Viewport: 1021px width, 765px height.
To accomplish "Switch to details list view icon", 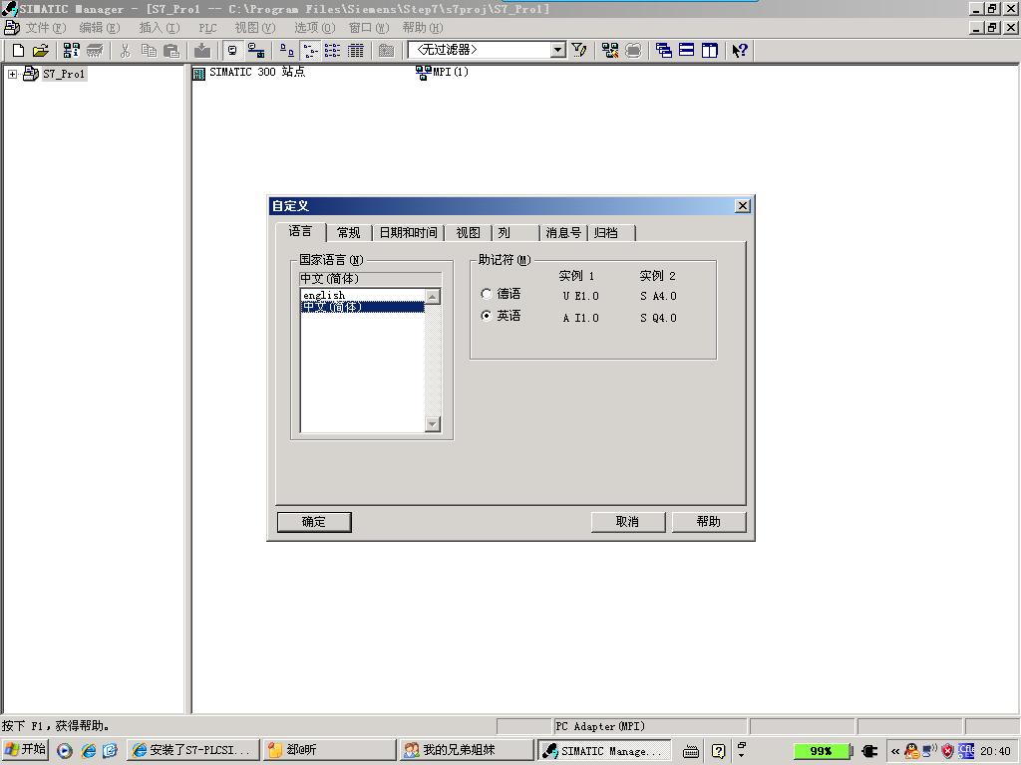I will pyautogui.click(x=355, y=51).
